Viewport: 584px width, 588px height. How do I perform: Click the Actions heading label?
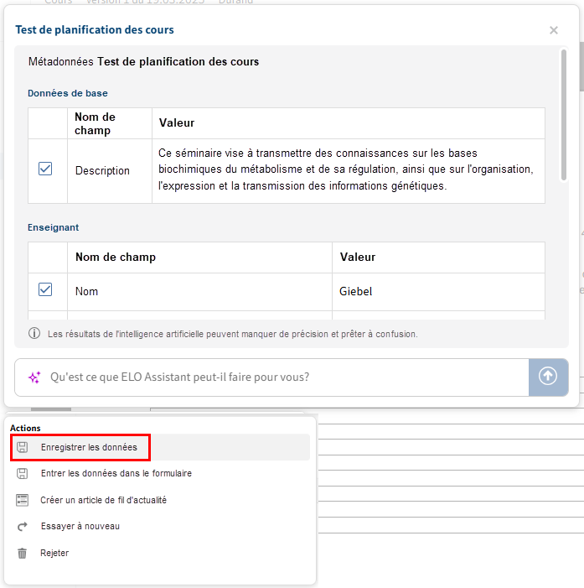25,428
